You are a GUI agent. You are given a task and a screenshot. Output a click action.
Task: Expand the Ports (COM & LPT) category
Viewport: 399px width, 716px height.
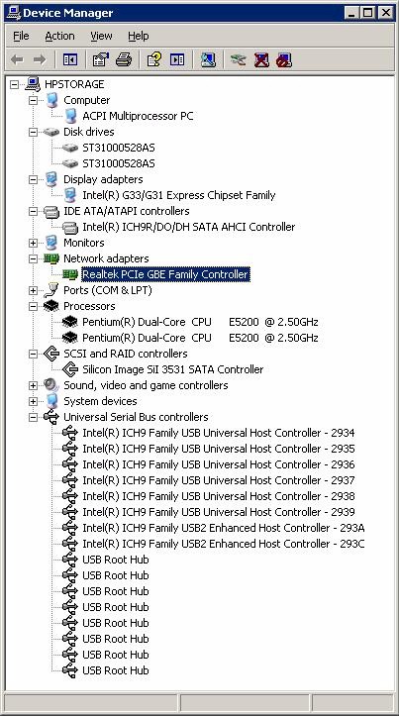[33, 290]
